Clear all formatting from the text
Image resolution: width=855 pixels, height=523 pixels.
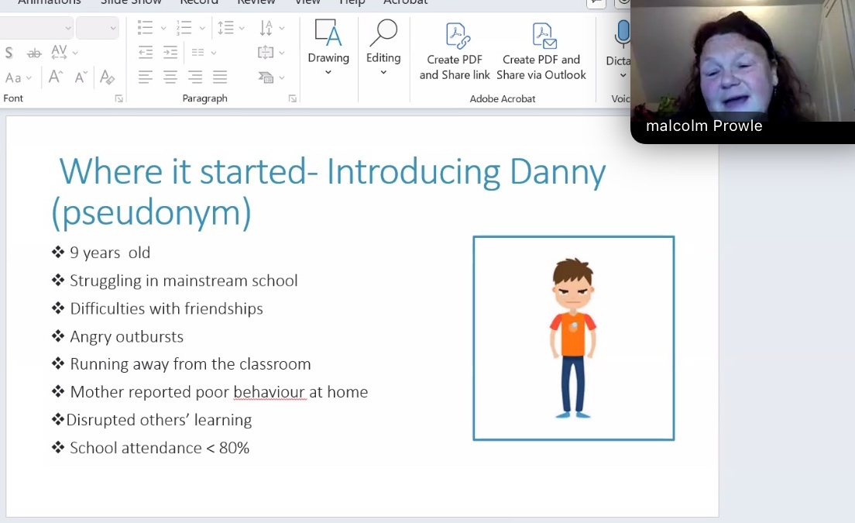pos(108,77)
